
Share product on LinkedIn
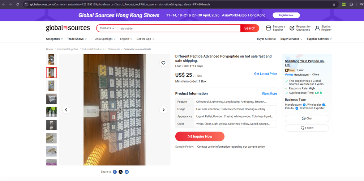click(x=127, y=172)
